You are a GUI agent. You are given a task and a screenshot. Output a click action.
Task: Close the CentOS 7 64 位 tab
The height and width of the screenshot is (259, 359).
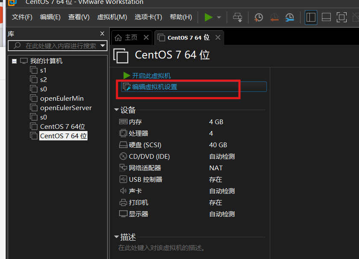(x=218, y=37)
